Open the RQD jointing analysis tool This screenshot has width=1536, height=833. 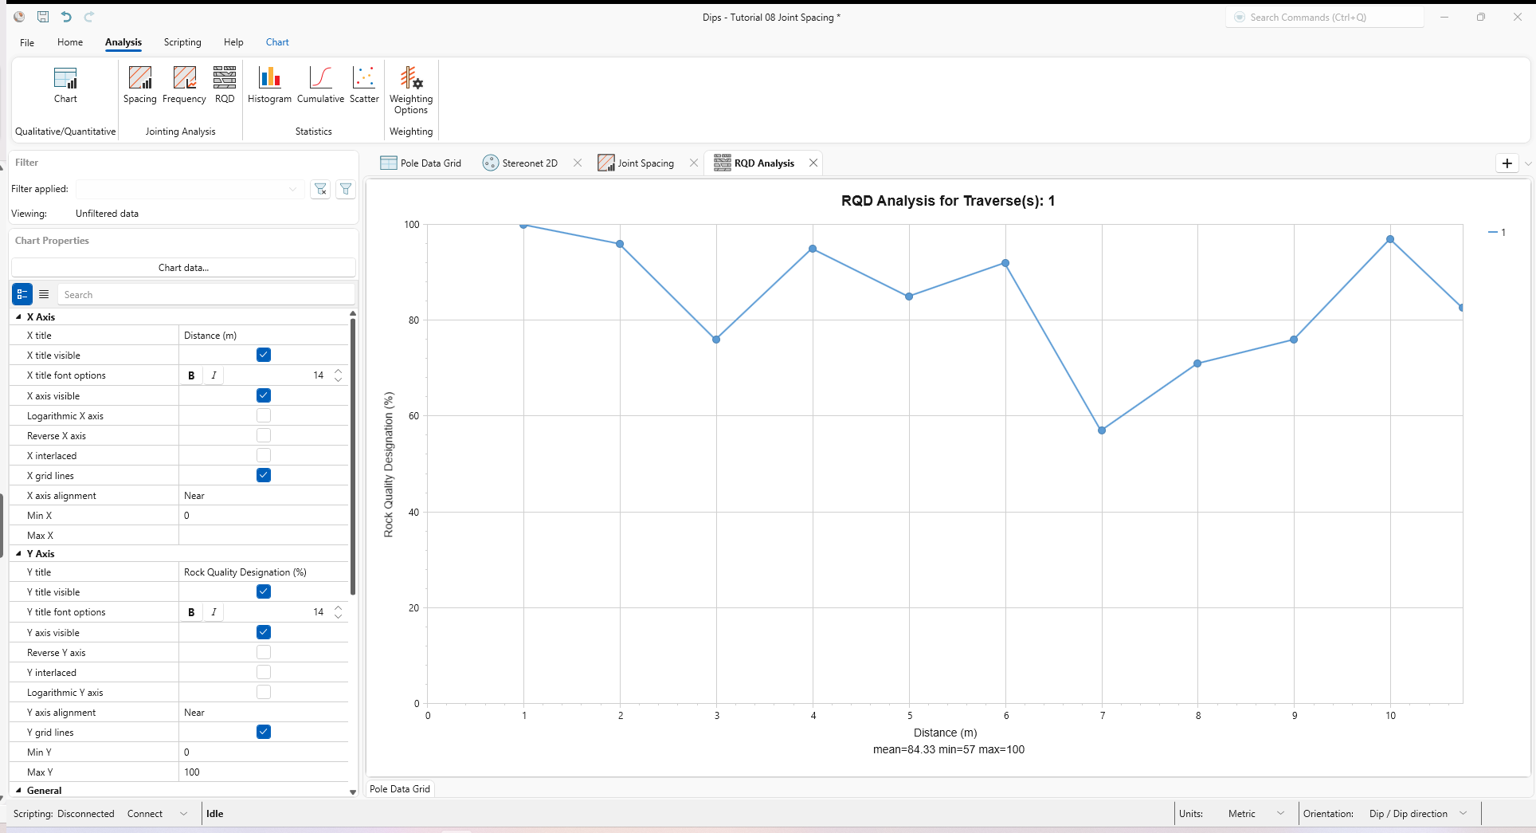pyautogui.click(x=224, y=84)
